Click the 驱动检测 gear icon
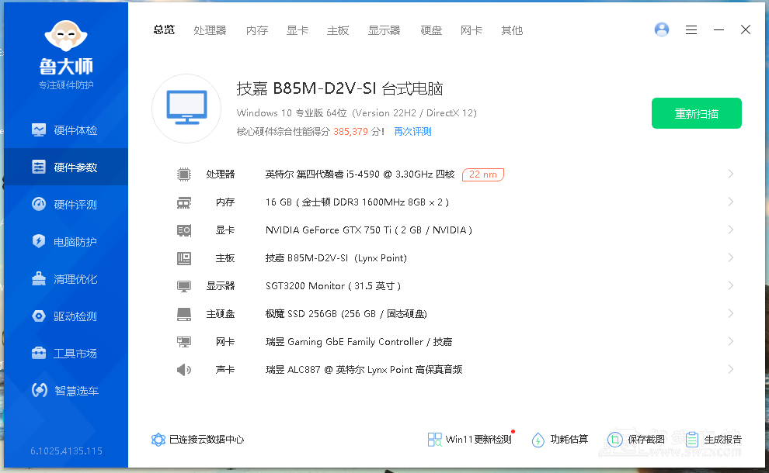 (39, 316)
